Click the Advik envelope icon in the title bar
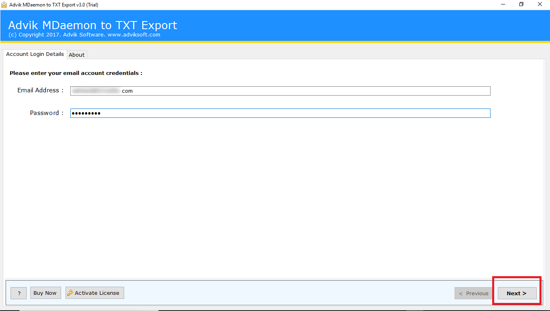 4,5
